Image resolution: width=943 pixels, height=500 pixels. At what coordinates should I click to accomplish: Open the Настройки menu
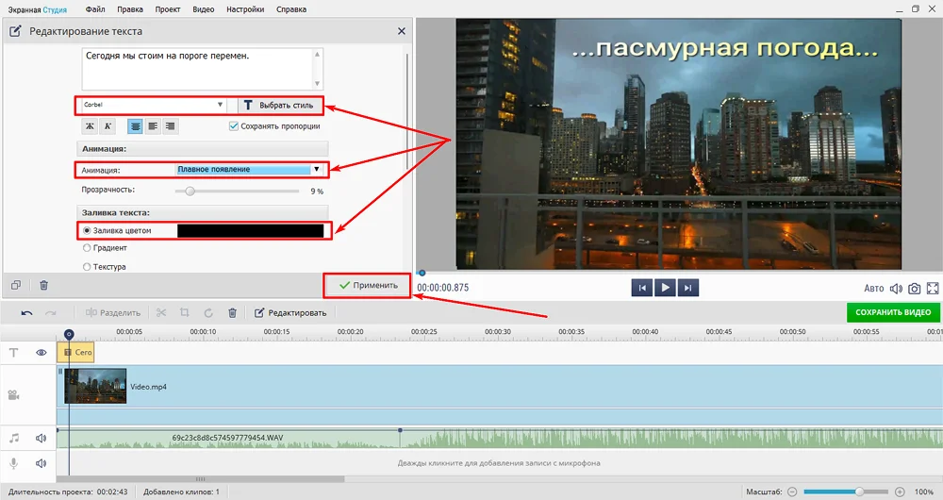pos(245,9)
